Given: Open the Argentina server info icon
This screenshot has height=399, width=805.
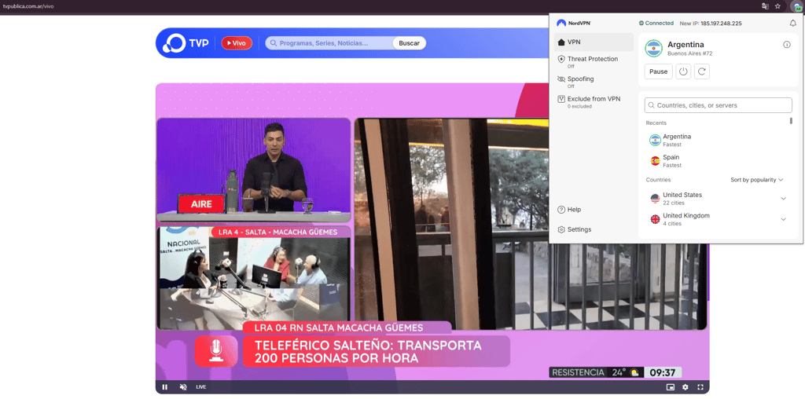Looking at the screenshot, I should 786,45.
